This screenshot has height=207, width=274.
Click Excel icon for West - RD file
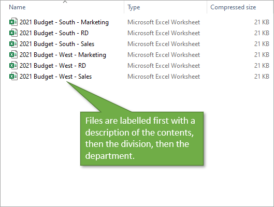13,65
